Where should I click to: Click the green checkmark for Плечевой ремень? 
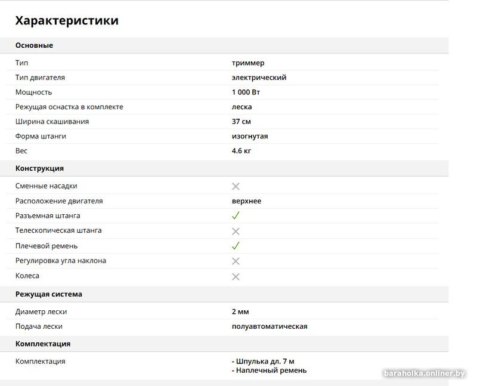coord(236,246)
